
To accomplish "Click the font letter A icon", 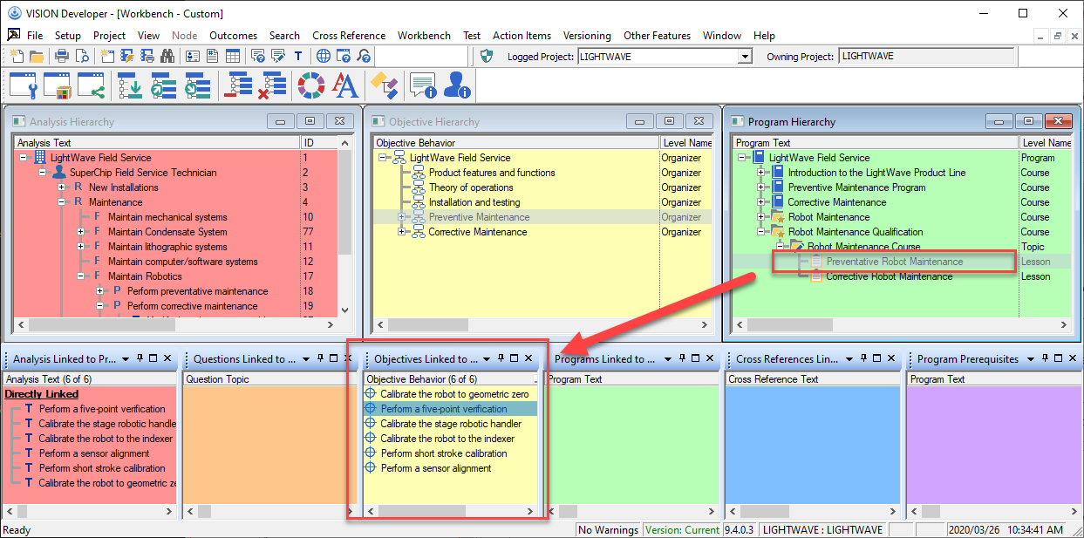I will pos(345,85).
